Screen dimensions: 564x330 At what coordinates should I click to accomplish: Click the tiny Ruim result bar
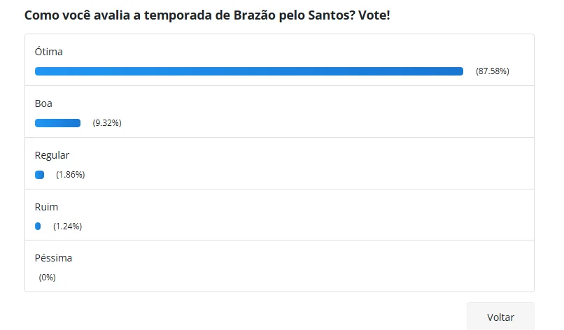click(38, 226)
